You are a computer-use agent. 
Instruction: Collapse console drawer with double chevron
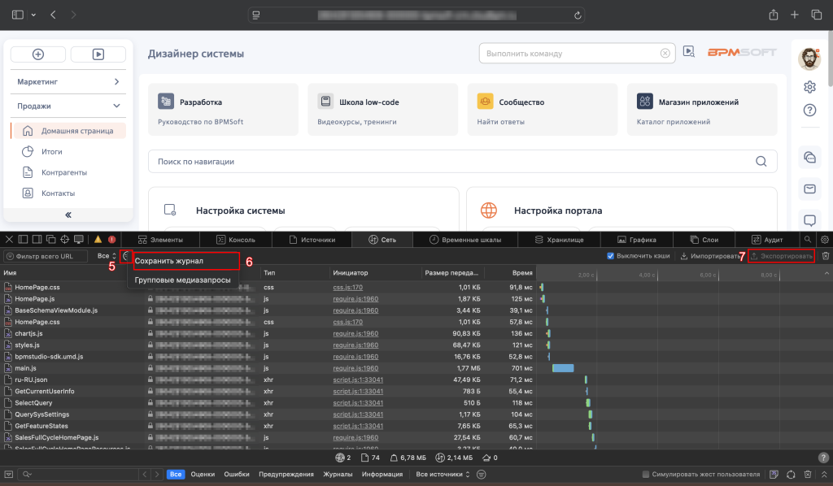click(823, 475)
